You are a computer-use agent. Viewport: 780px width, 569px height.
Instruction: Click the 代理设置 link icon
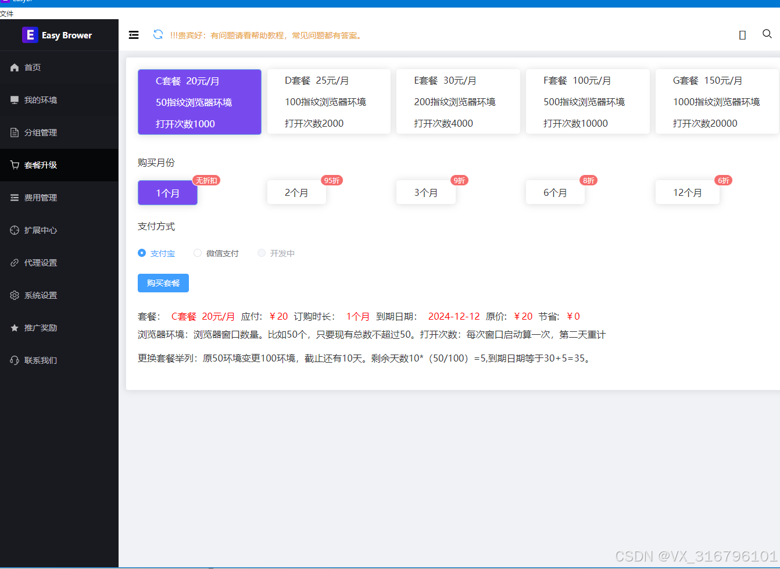(x=14, y=262)
